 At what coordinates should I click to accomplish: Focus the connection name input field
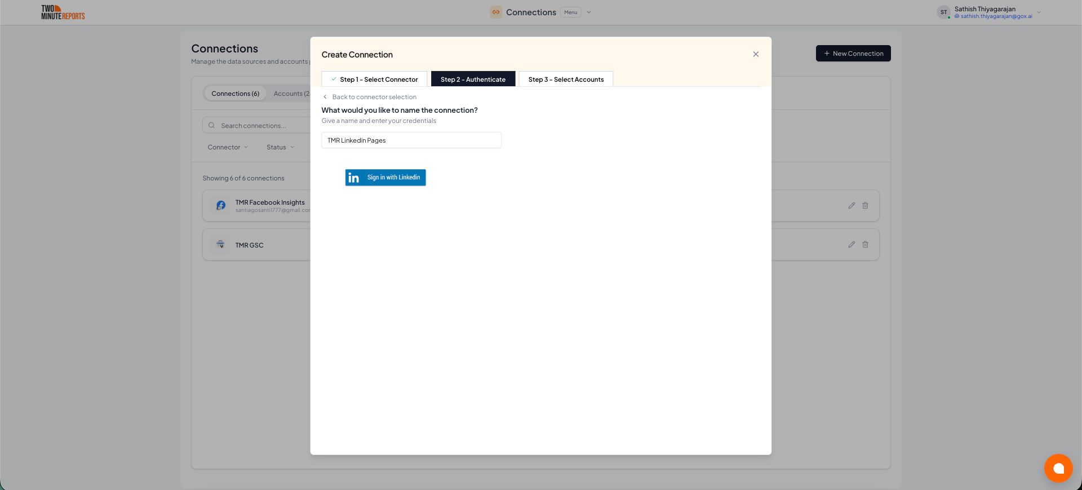point(411,140)
